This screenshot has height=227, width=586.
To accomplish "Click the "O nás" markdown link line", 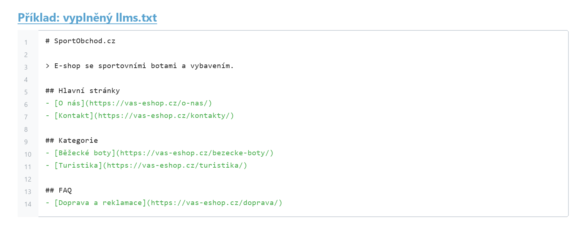I will pyautogui.click(x=129, y=103).
